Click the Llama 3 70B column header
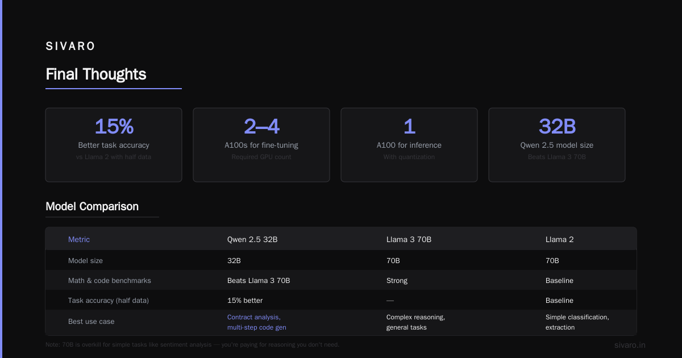Viewport: 682px width, 358px height. pyautogui.click(x=409, y=240)
